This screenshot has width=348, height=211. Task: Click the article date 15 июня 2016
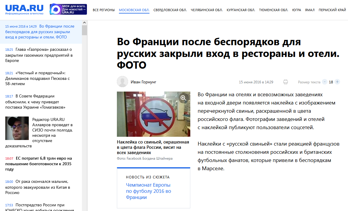(x=256, y=82)
